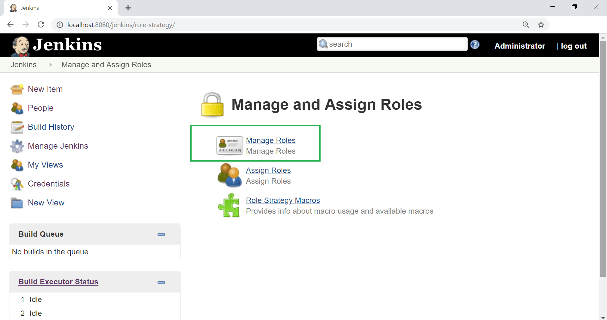
Task: Collapse the Build Executor Status panel
Action: click(x=161, y=282)
